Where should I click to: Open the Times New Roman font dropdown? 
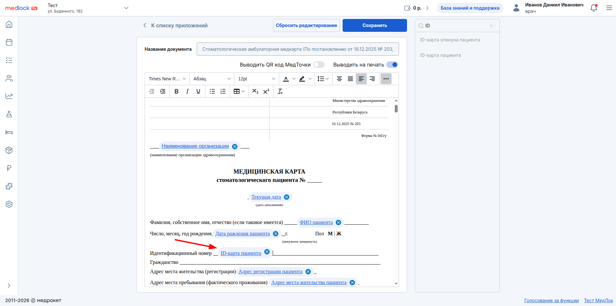(x=167, y=79)
